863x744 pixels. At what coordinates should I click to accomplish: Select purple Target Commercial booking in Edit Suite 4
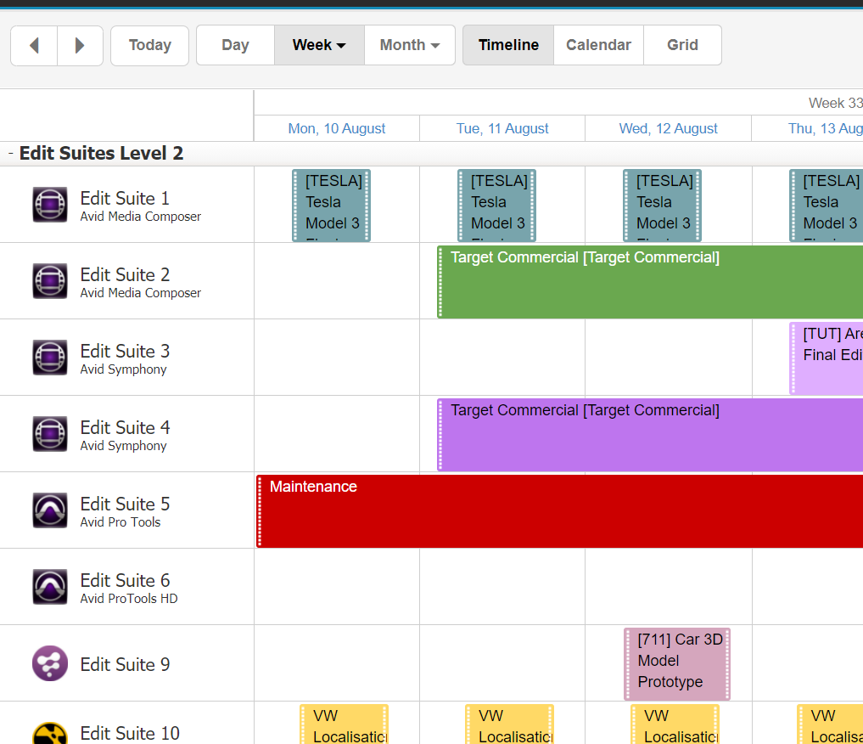[x=650, y=435]
